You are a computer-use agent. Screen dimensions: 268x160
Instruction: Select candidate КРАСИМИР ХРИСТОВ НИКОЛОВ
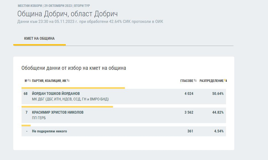[57, 112]
